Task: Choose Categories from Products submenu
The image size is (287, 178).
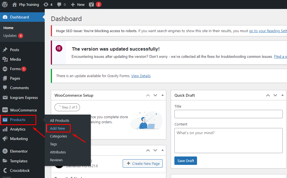Action: click(58, 136)
